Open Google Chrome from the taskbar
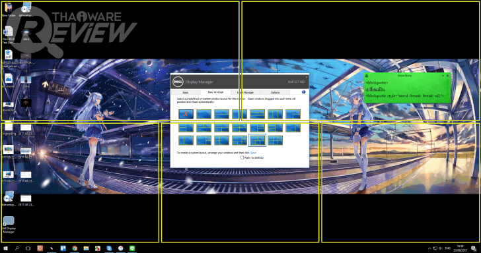The width and height of the screenshot is (481, 253). 75,248
